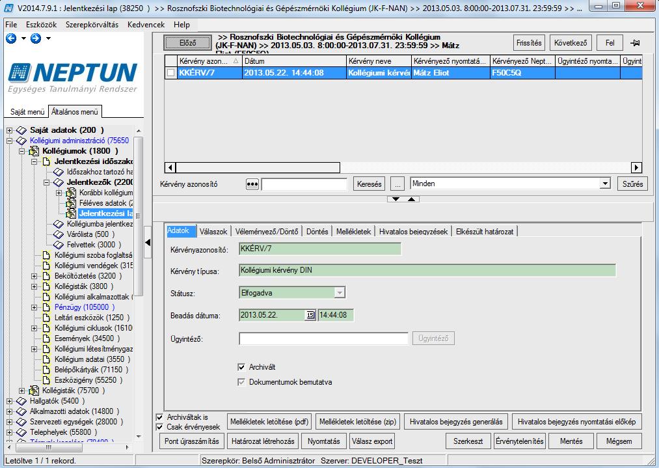Open the calendar picker for Beadás dátuma

coord(310,315)
